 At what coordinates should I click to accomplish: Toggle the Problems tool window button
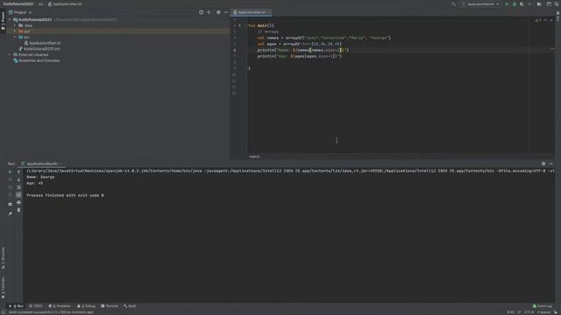pos(60,306)
